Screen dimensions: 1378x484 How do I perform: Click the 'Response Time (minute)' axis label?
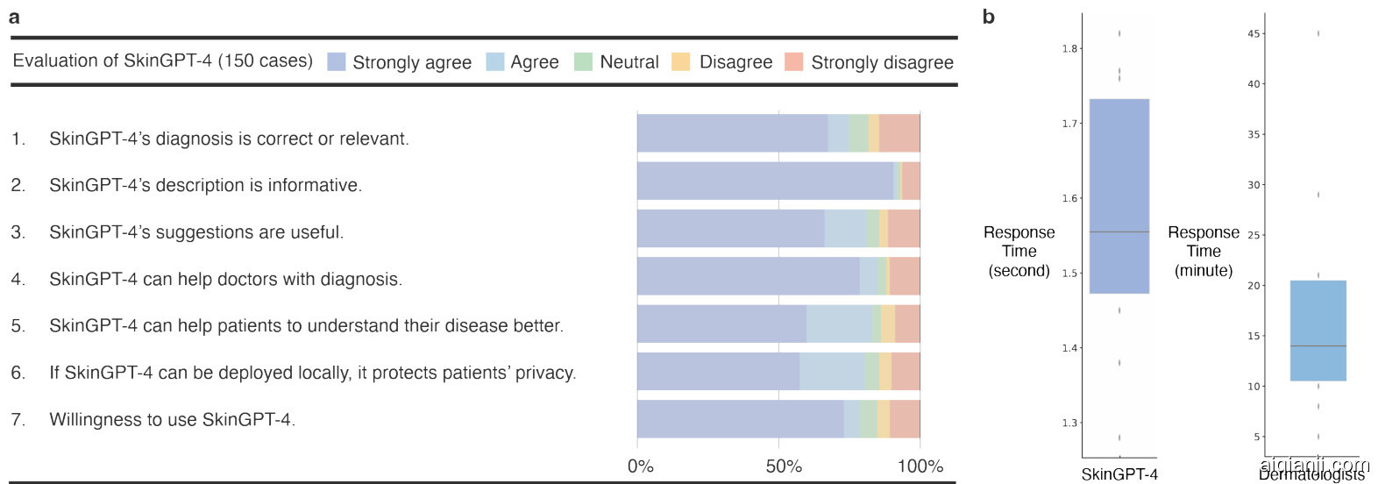(1204, 252)
